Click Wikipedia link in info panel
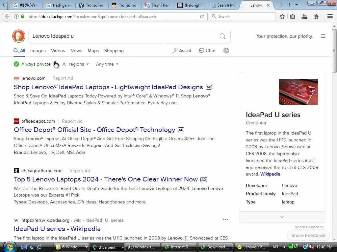 click(270, 174)
